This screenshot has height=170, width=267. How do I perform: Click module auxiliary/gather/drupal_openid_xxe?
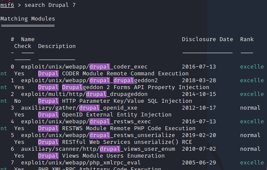pos(79,108)
